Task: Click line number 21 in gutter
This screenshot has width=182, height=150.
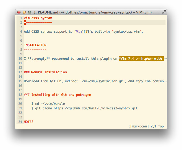Action: coord(20,108)
